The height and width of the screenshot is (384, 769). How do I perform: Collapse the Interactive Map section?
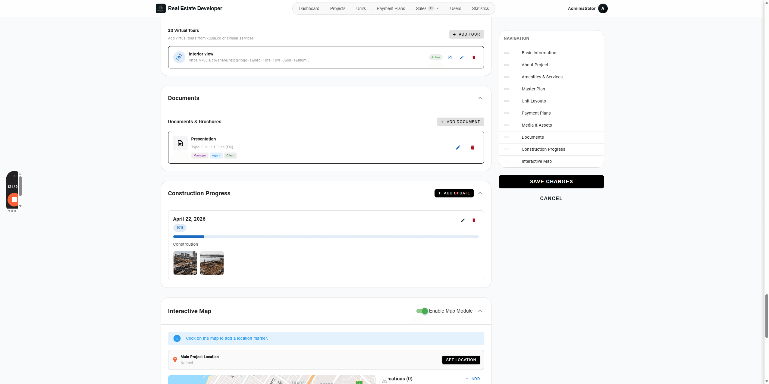(x=480, y=311)
